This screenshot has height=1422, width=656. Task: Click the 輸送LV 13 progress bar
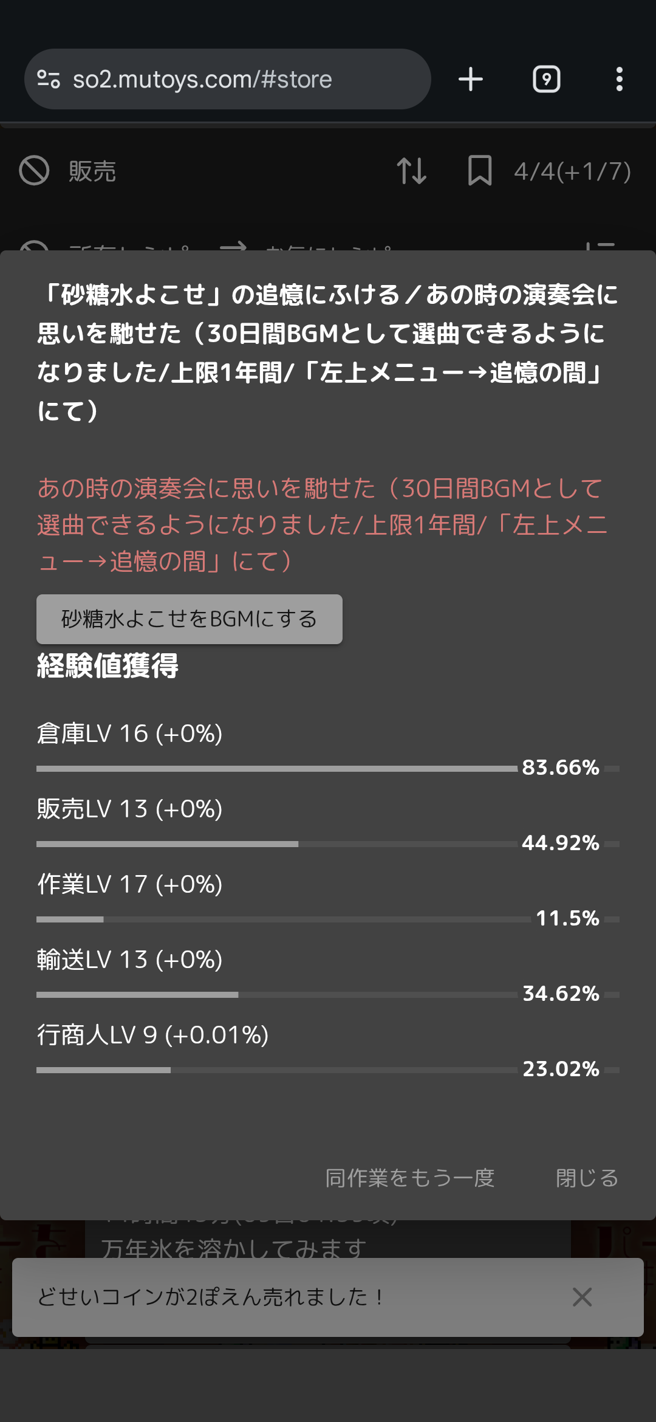click(328, 995)
